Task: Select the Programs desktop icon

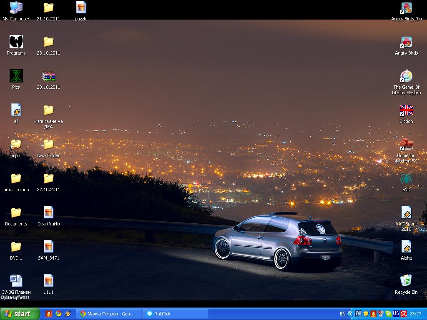Action: [x=16, y=42]
